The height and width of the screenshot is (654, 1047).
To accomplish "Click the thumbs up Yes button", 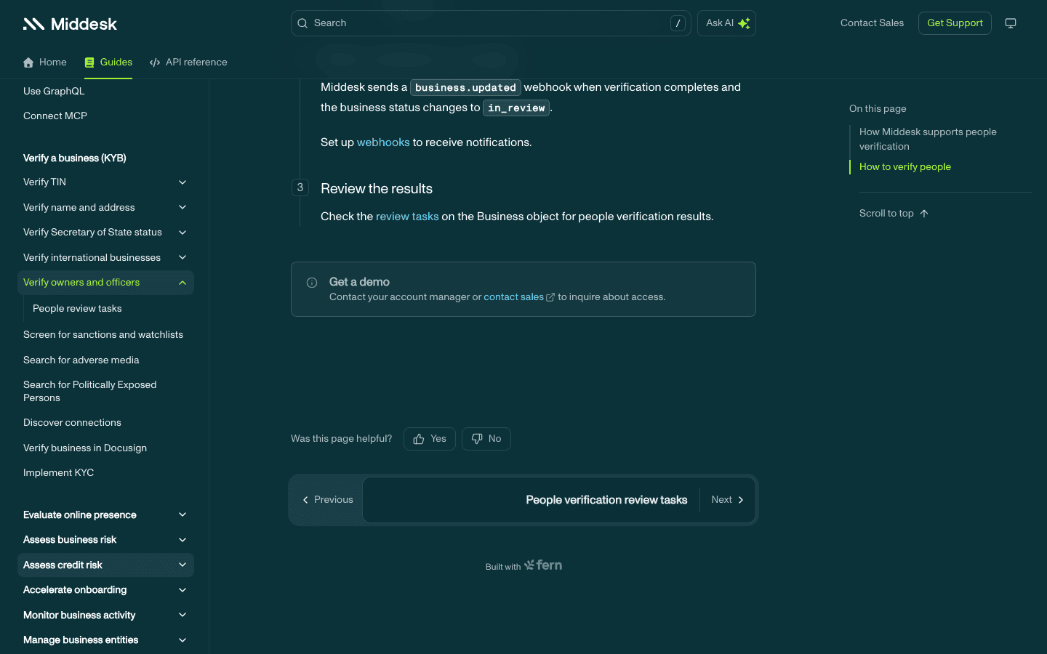I will coord(430,439).
